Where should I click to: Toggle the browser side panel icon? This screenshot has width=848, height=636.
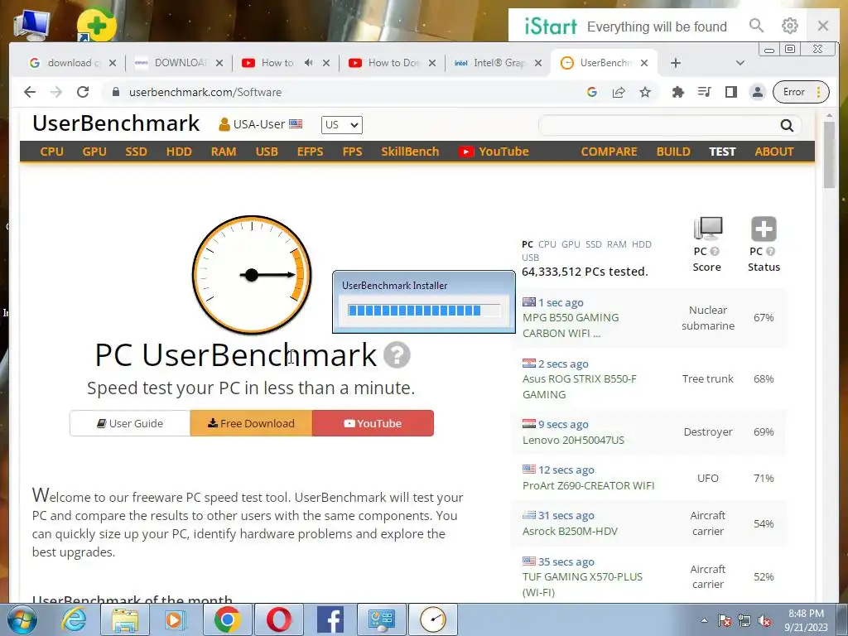(731, 92)
